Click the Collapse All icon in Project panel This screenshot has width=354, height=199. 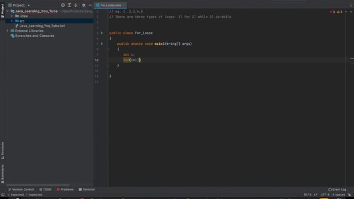click(x=76, y=5)
